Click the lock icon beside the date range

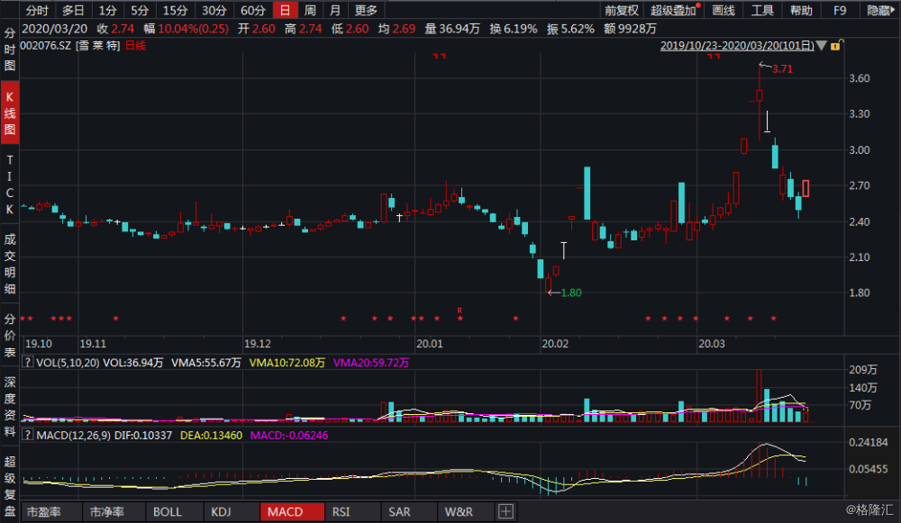click(x=835, y=44)
